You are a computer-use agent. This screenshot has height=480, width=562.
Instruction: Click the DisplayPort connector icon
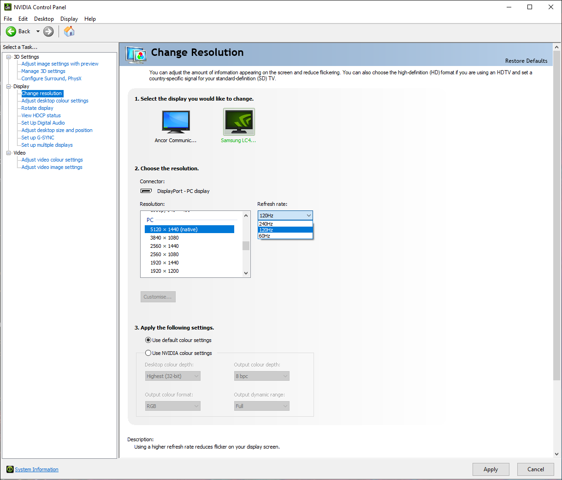pyautogui.click(x=146, y=191)
